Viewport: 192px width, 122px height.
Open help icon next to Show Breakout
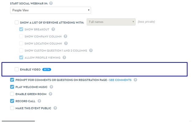(53, 29)
